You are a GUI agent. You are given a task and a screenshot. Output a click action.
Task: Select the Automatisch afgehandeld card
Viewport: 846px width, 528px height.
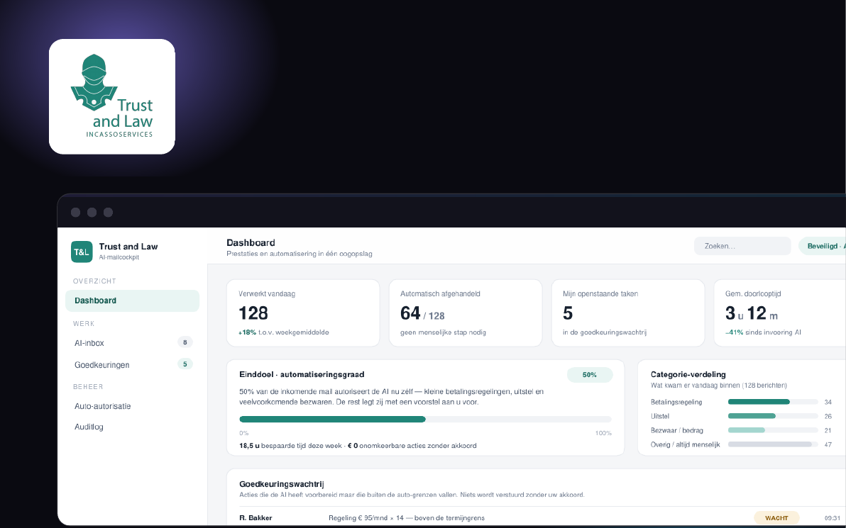click(x=466, y=313)
